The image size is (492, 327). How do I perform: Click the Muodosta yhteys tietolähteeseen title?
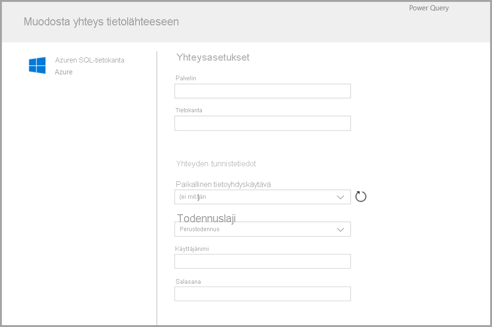[100, 22]
